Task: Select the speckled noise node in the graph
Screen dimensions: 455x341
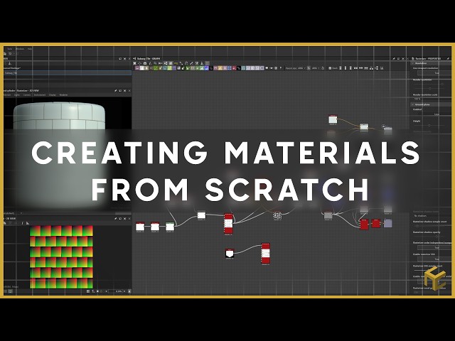Action: 277,215
